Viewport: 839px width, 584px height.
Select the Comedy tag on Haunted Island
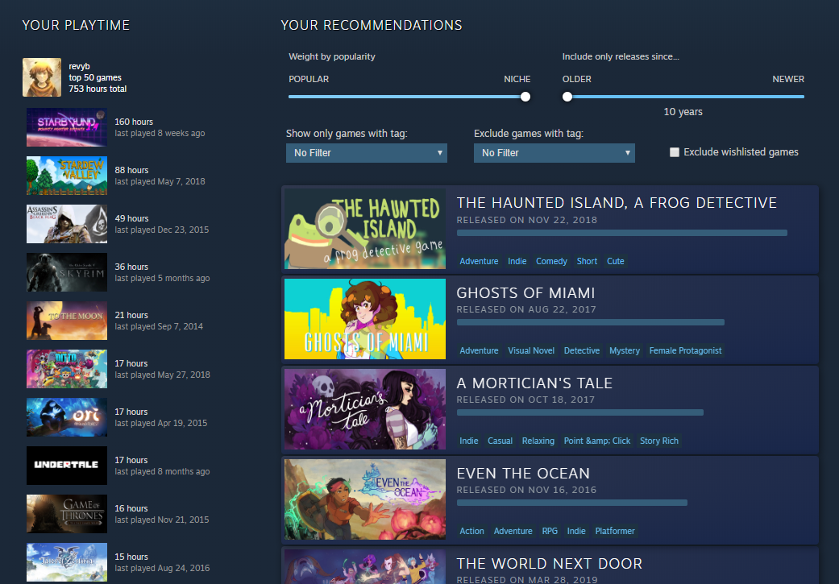point(551,261)
